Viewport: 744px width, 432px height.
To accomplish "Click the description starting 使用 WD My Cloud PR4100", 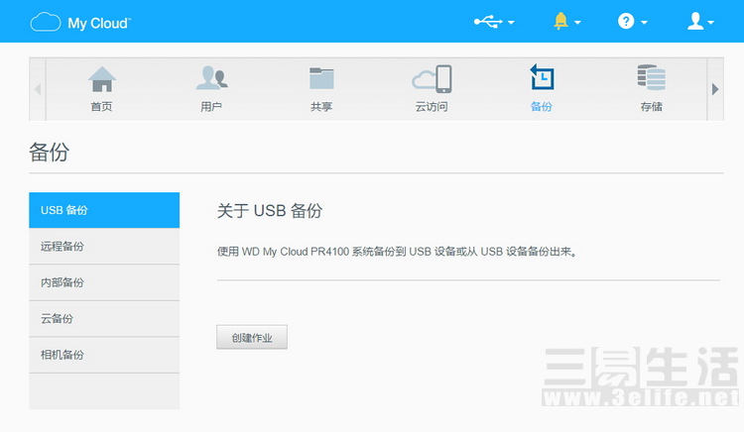I will click(x=397, y=252).
